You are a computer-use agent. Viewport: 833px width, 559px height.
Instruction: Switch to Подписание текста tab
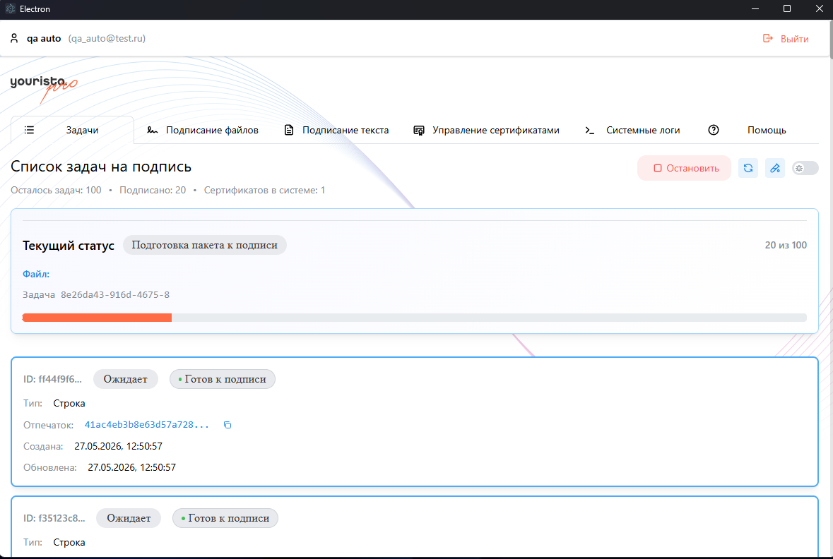336,130
